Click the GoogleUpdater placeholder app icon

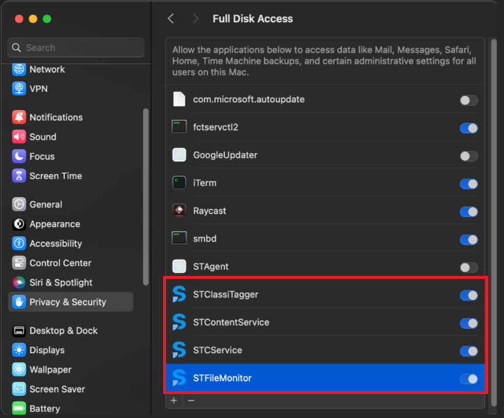(x=179, y=155)
